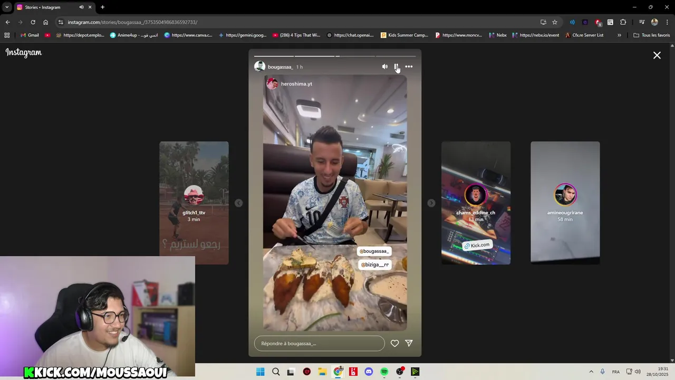This screenshot has width=675, height=380.
Task: Go to next story using right arrow
Action: tap(431, 203)
